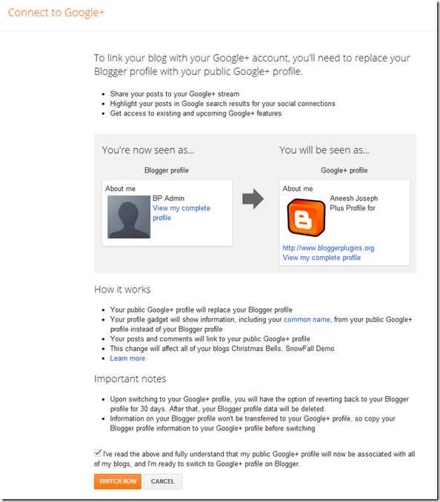Image resolution: width=440 pixels, height=502 pixels.
Task: Visit the http://www.bloggerplugins.org link
Action: pos(328,248)
